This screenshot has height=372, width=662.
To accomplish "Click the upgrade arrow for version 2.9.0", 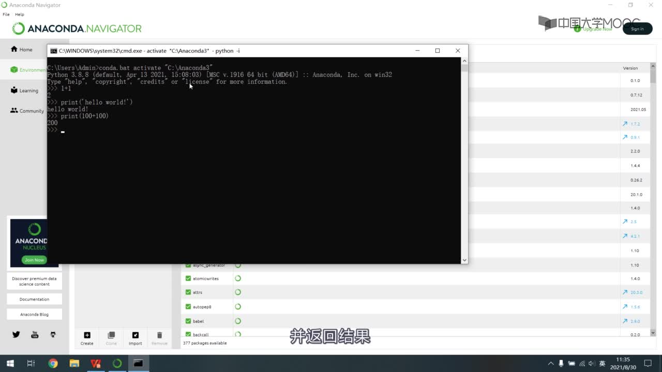I will pos(625,321).
